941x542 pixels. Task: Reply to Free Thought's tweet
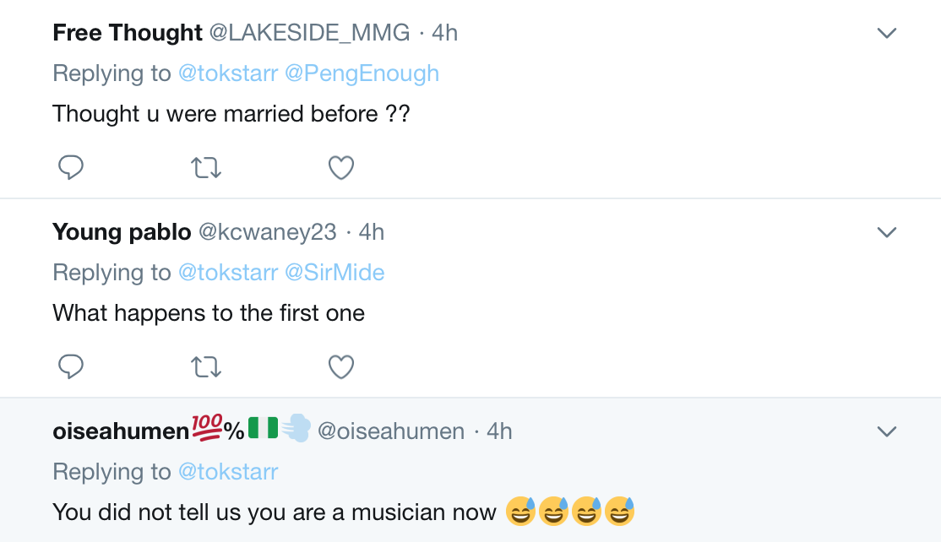point(71,168)
